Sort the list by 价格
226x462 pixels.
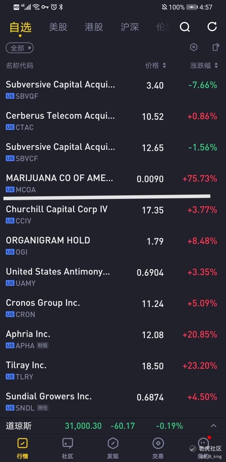coord(156,66)
